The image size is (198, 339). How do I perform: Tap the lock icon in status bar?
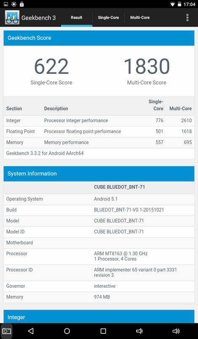22,4
